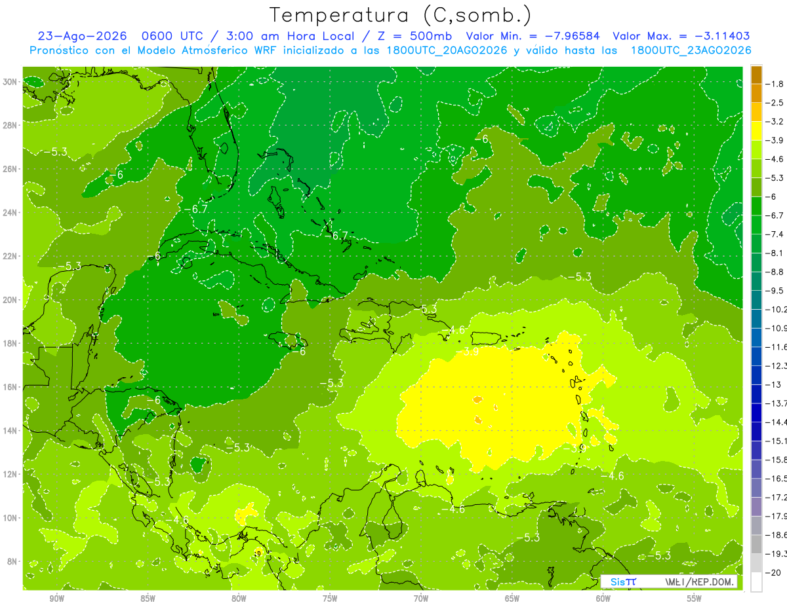Click the '-13' color bar label
Image resolution: width=787 pixels, height=607 pixels.
click(x=775, y=384)
